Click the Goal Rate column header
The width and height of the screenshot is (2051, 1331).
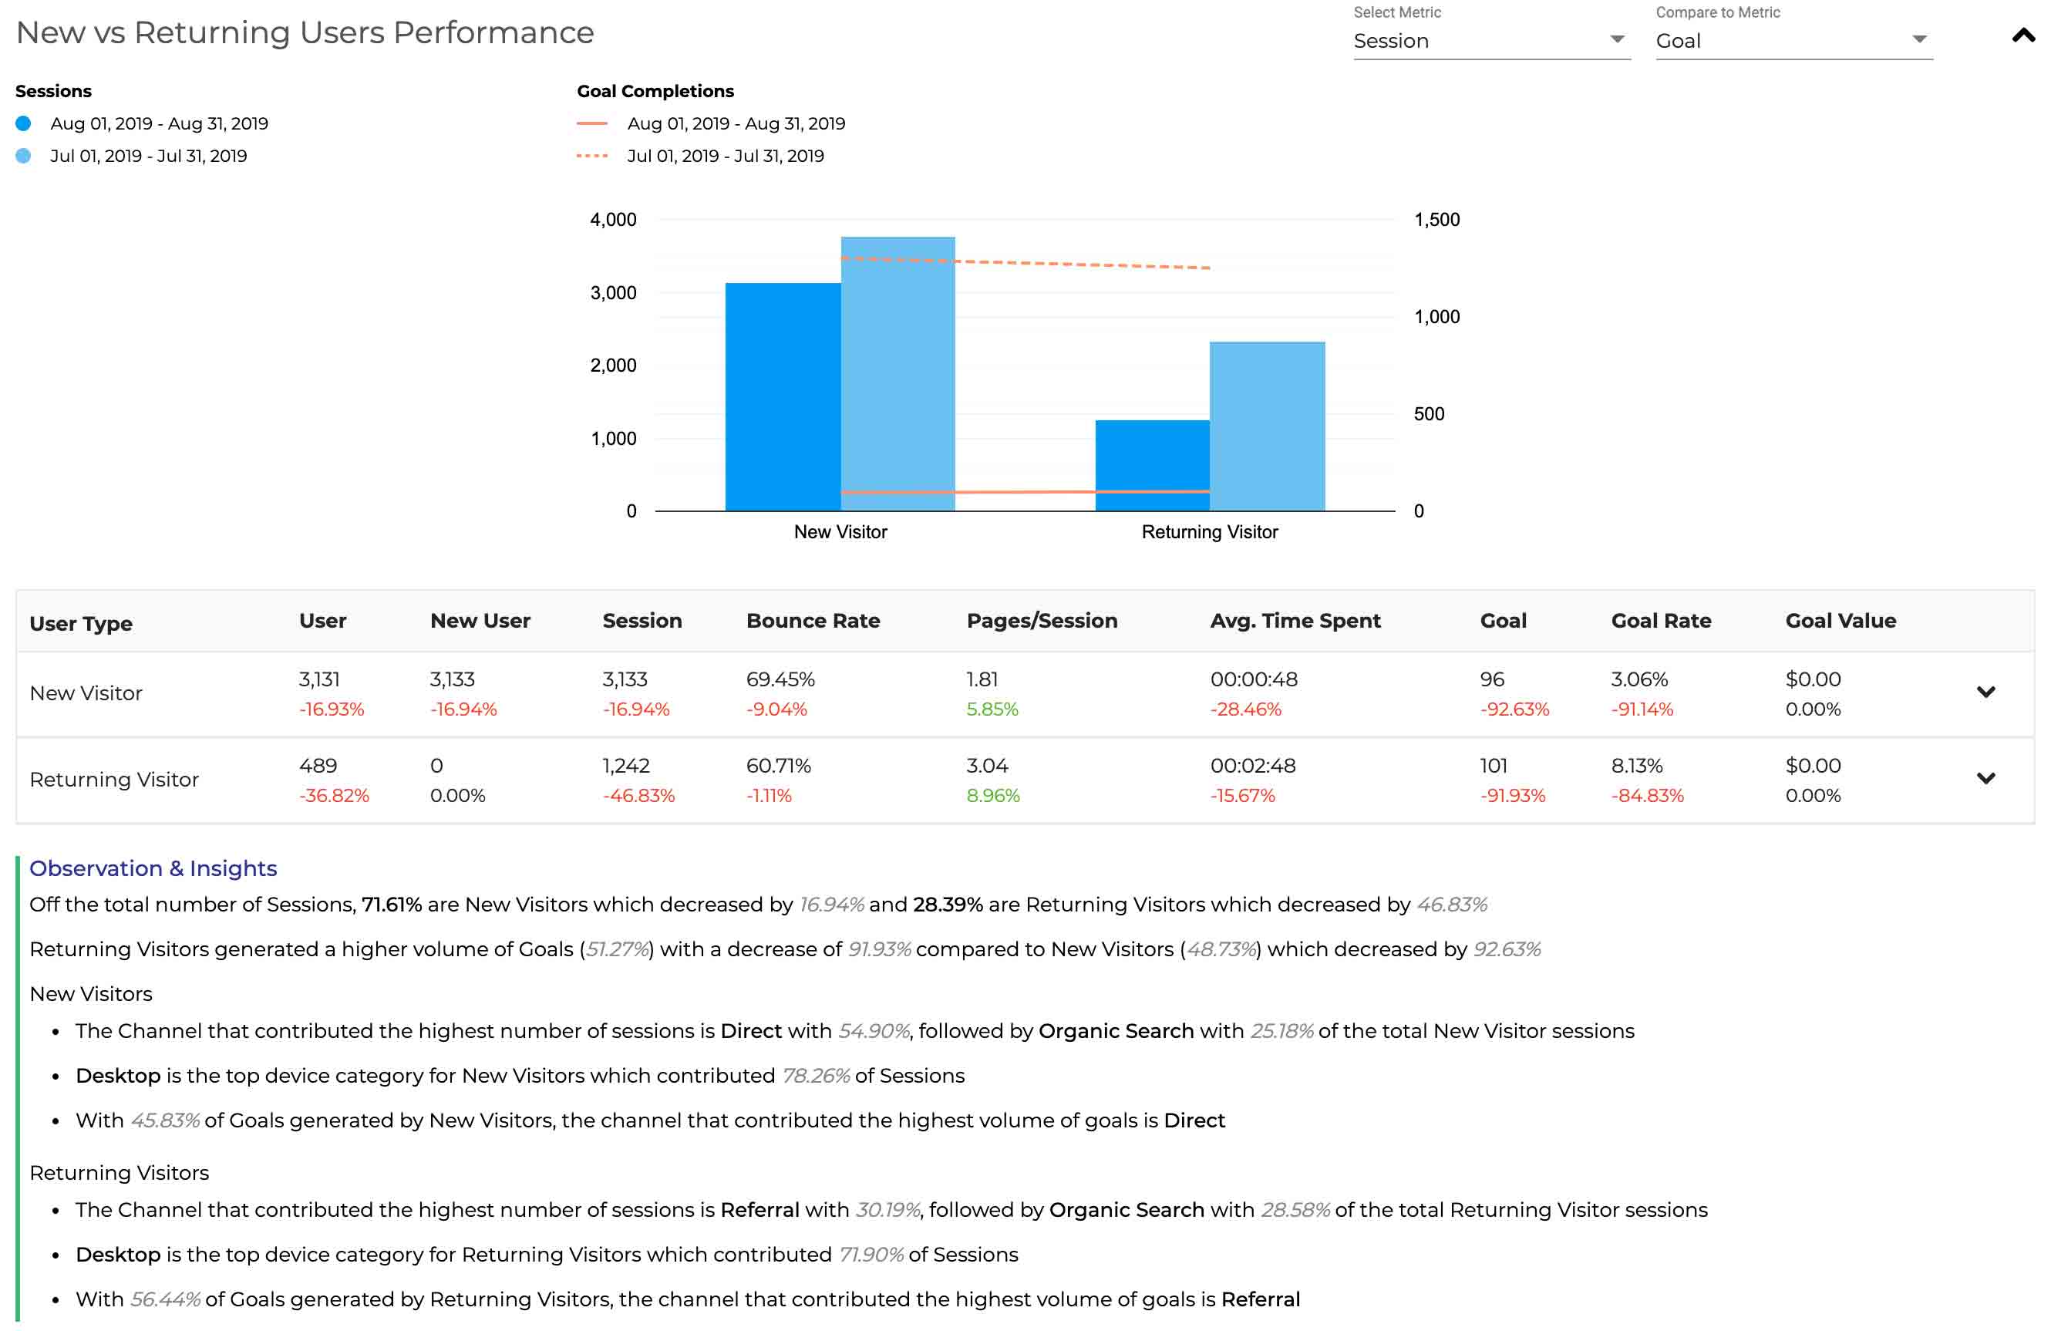pyautogui.click(x=1661, y=621)
